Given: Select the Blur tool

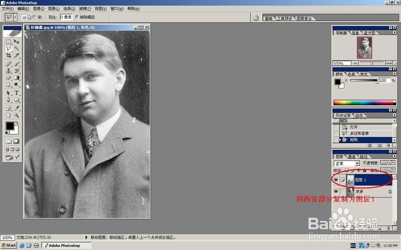Looking at the screenshot, I should click(x=8, y=84).
